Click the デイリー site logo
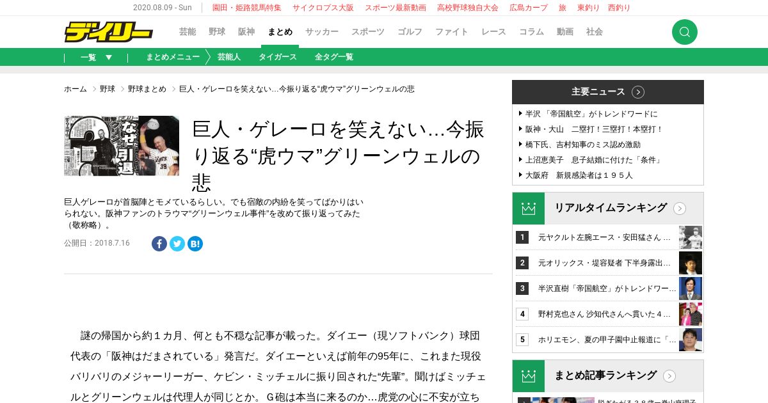 pyautogui.click(x=108, y=32)
